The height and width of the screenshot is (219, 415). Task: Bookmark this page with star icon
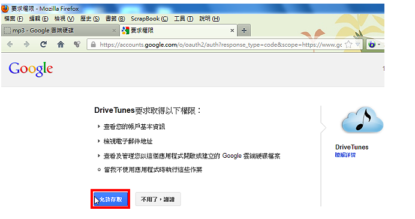pos(348,44)
